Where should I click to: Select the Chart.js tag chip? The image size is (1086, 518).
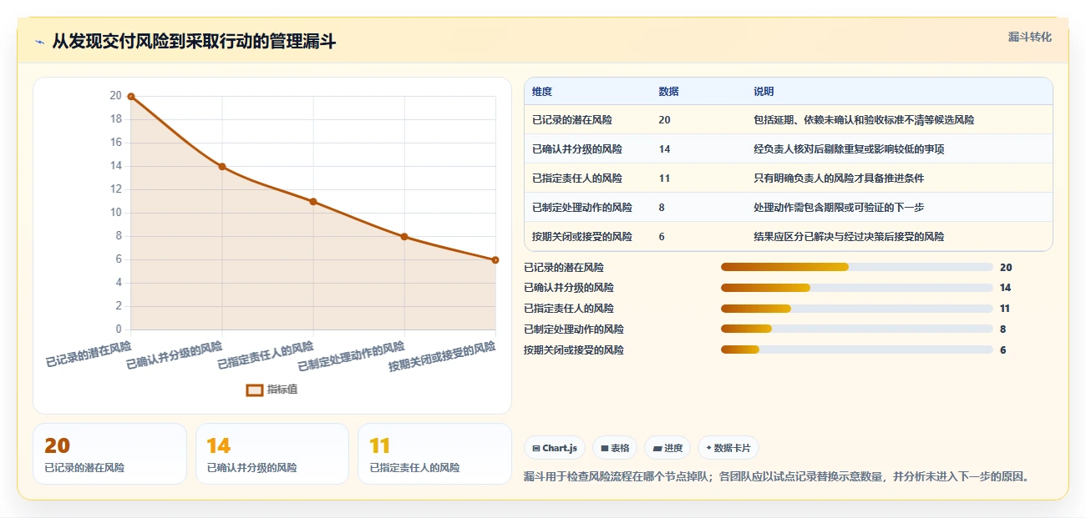(555, 448)
